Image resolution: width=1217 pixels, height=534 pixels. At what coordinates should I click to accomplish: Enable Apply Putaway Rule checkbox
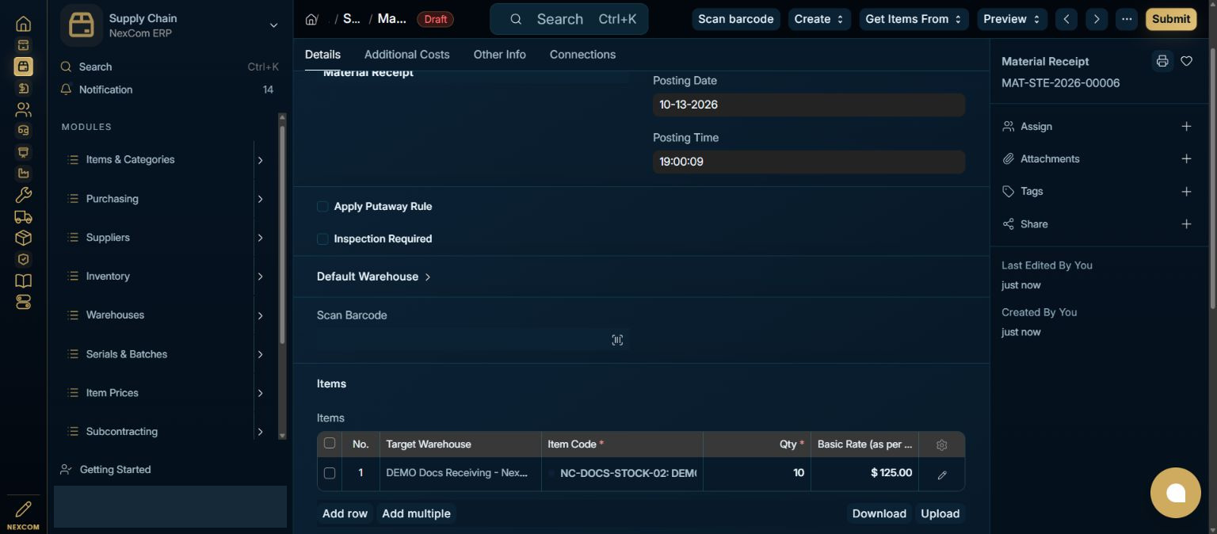pyautogui.click(x=322, y=207)
